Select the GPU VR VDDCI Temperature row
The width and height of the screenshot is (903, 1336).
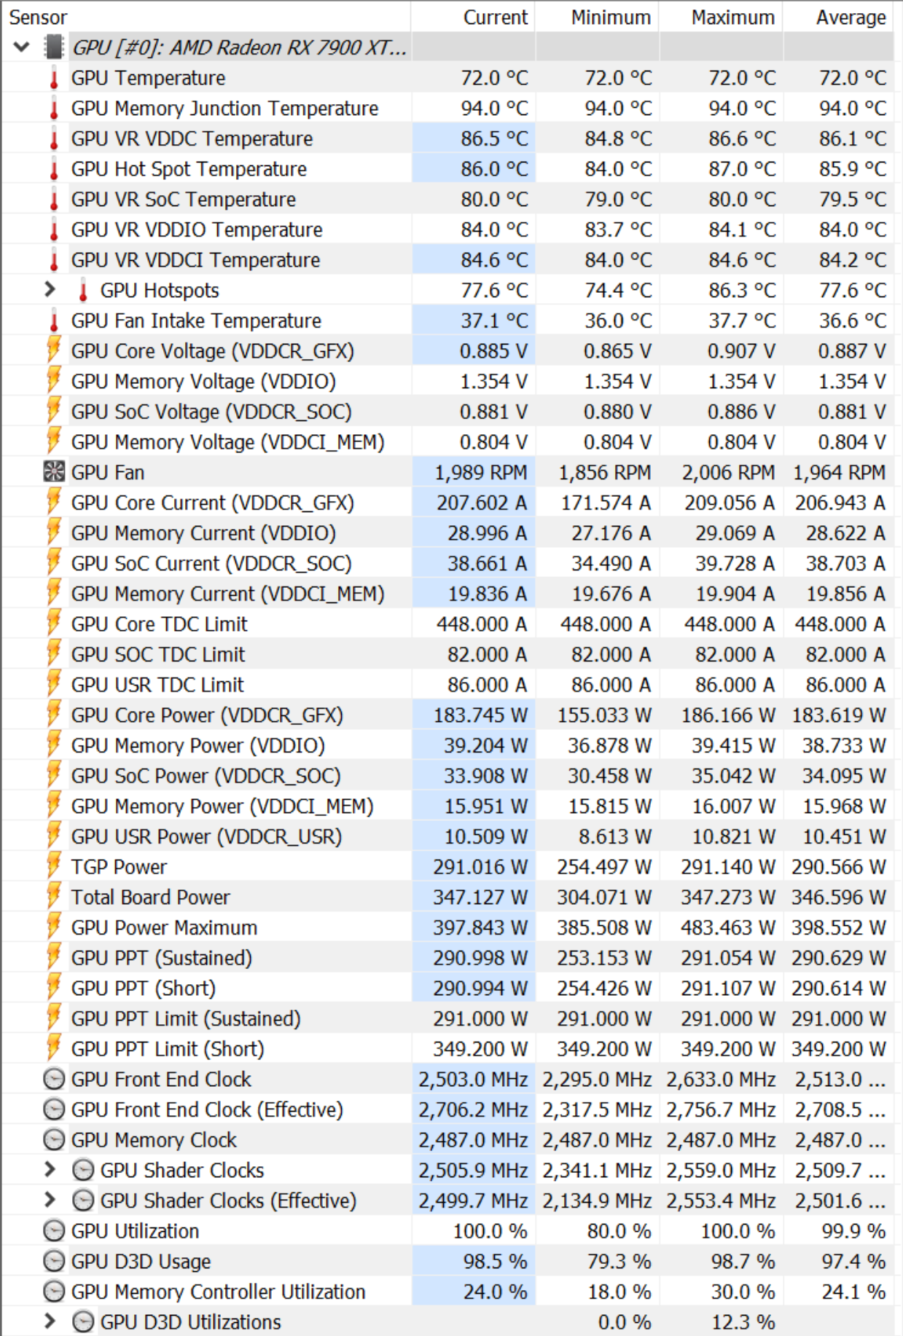coord(447,260)
